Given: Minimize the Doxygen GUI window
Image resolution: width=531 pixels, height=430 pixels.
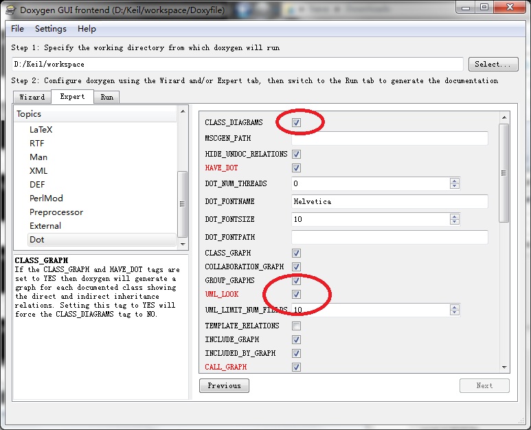Looking at the screenshot, I should pos(466,8).
